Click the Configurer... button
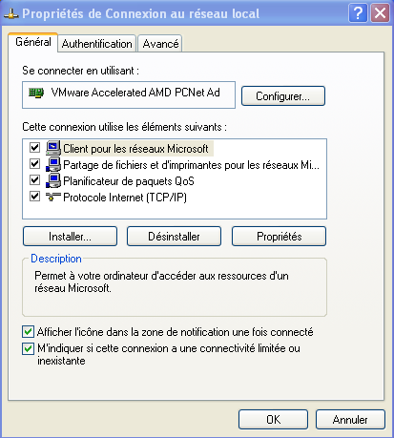The height and width of the screenshot is (438, 394). coord(283,95)
